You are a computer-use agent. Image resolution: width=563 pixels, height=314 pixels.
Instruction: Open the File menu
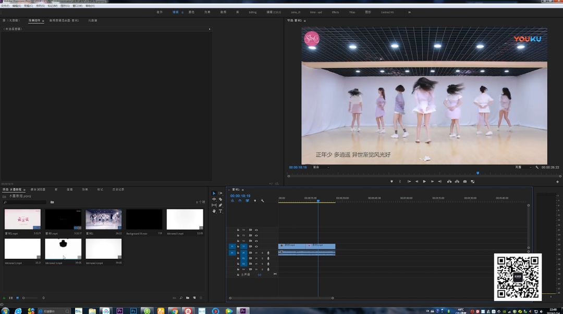[5, 6]
